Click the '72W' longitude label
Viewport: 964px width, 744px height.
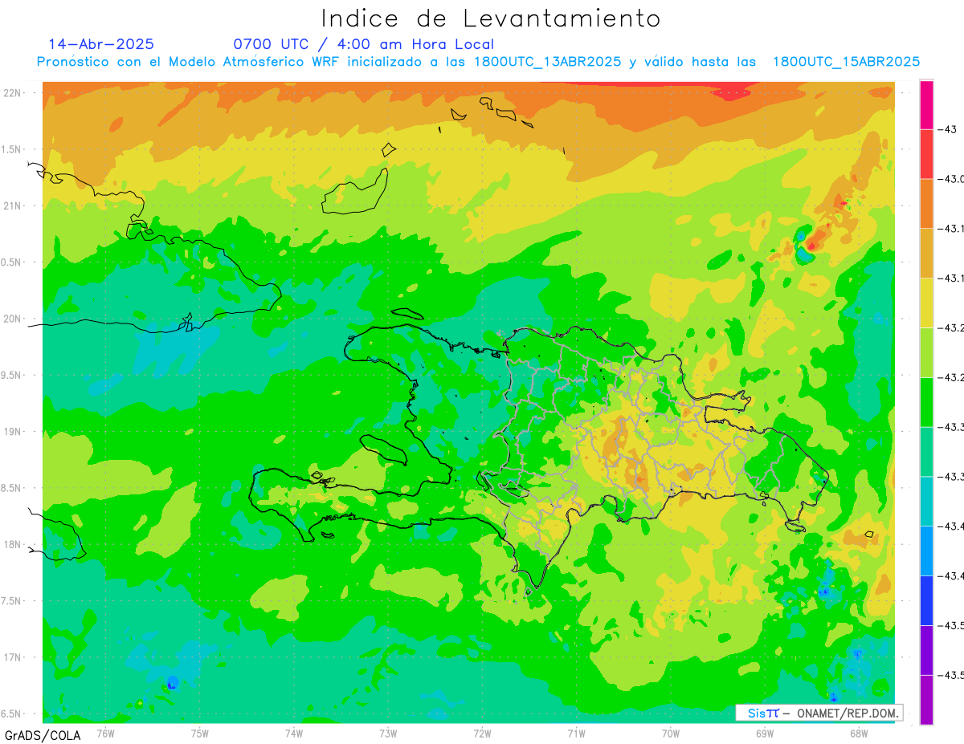[x=482, y=733]
